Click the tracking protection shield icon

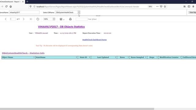(x=31, y=6)
